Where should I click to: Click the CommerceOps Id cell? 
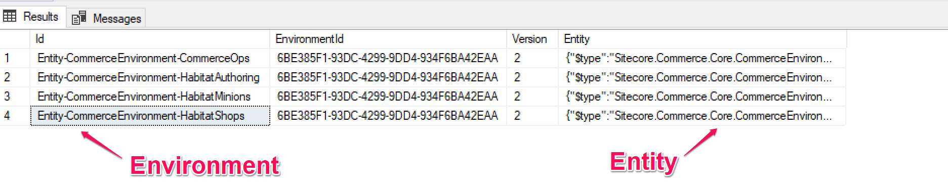pyautogui.click(x=150, y=58)
